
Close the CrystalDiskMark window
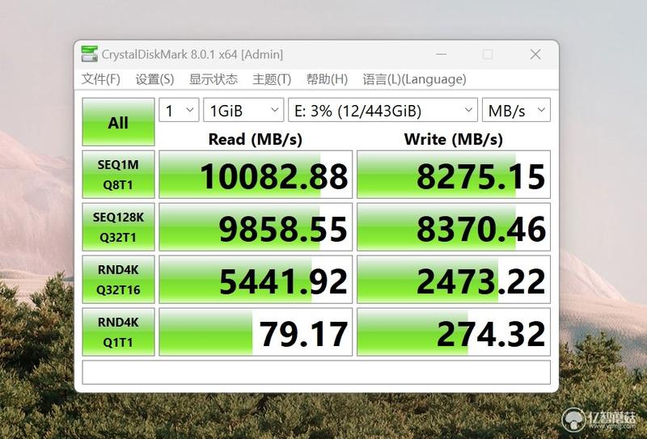pos(535,54)
